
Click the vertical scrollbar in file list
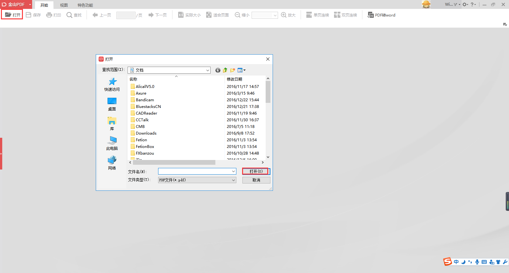click(268, 92)
